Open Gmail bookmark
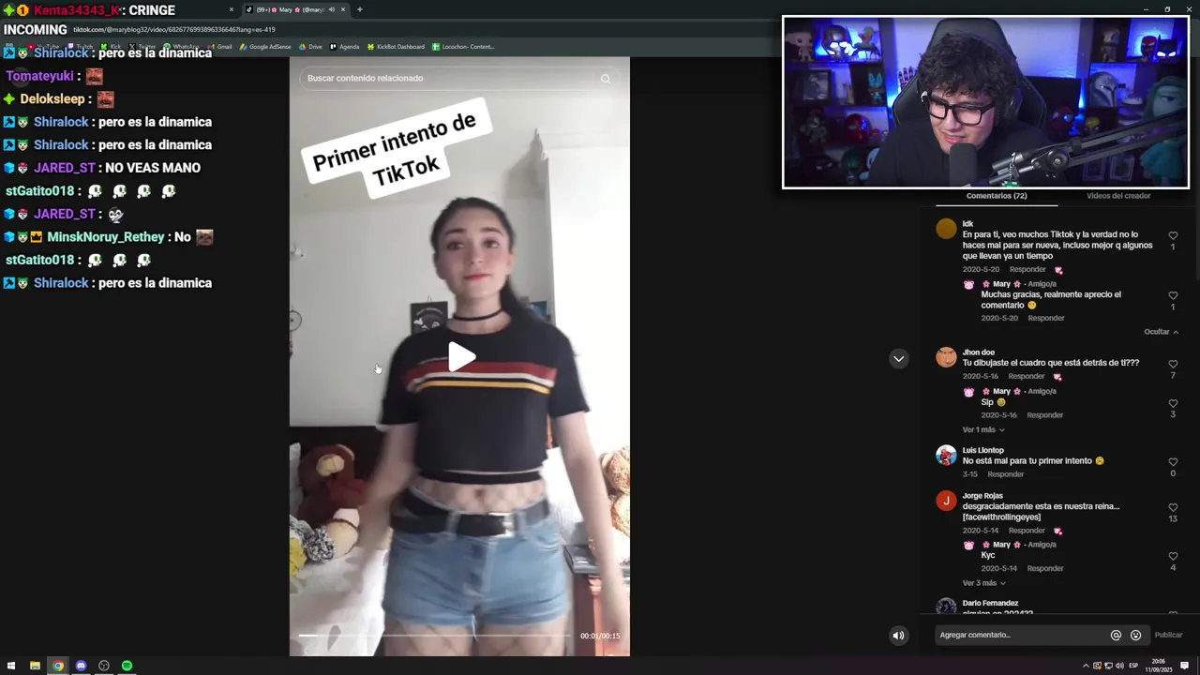This screenshot has height=675, width=1200. pos(219,47)
